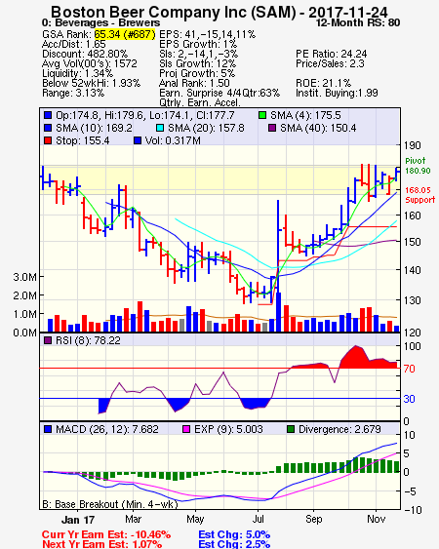Click the Range: 3.13% value
The height and width of the screenshot is (549, 439).
click(73, 94)
